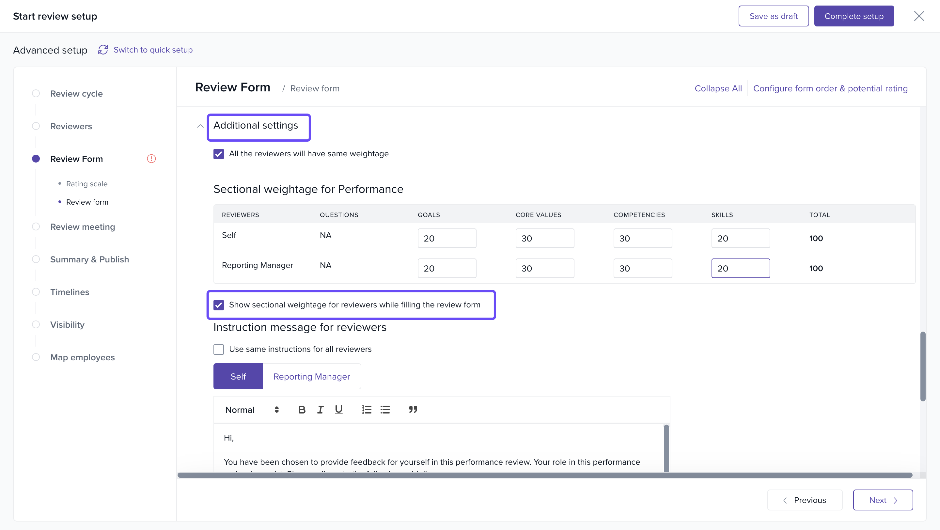Click the Review Form warning icon
The width and height of the screenshot is (940, 530).
tap(151, 159)
